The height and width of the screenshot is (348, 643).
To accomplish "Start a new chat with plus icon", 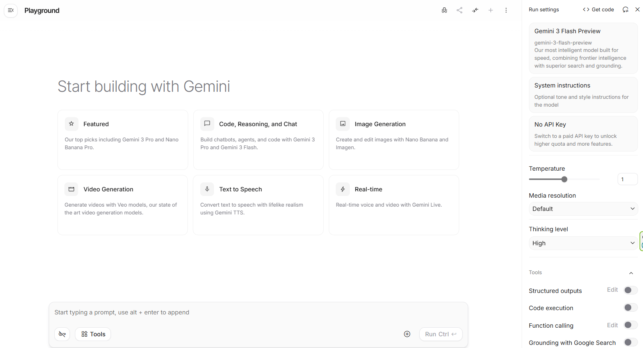I will tap(491, 11).
